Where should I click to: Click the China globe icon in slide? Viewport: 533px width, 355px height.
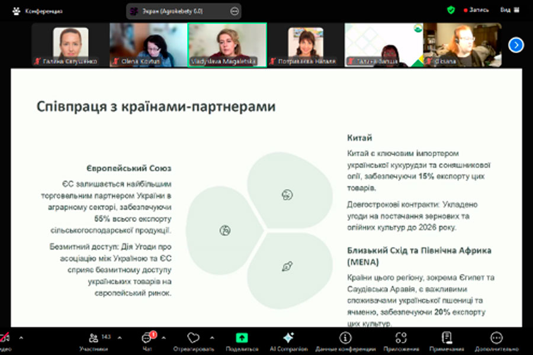(287, 195)
